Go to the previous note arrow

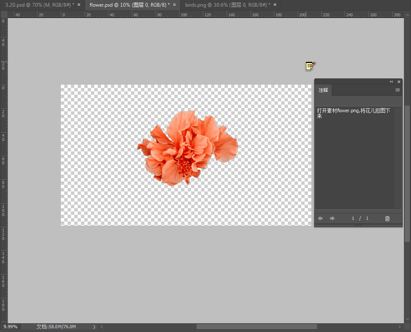click(320, 219)
